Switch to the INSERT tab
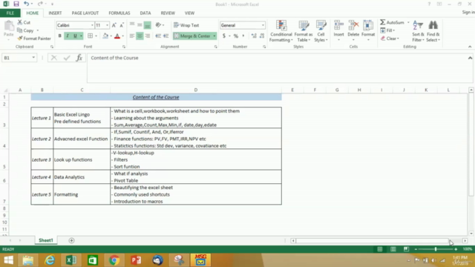 click(55, 13)
